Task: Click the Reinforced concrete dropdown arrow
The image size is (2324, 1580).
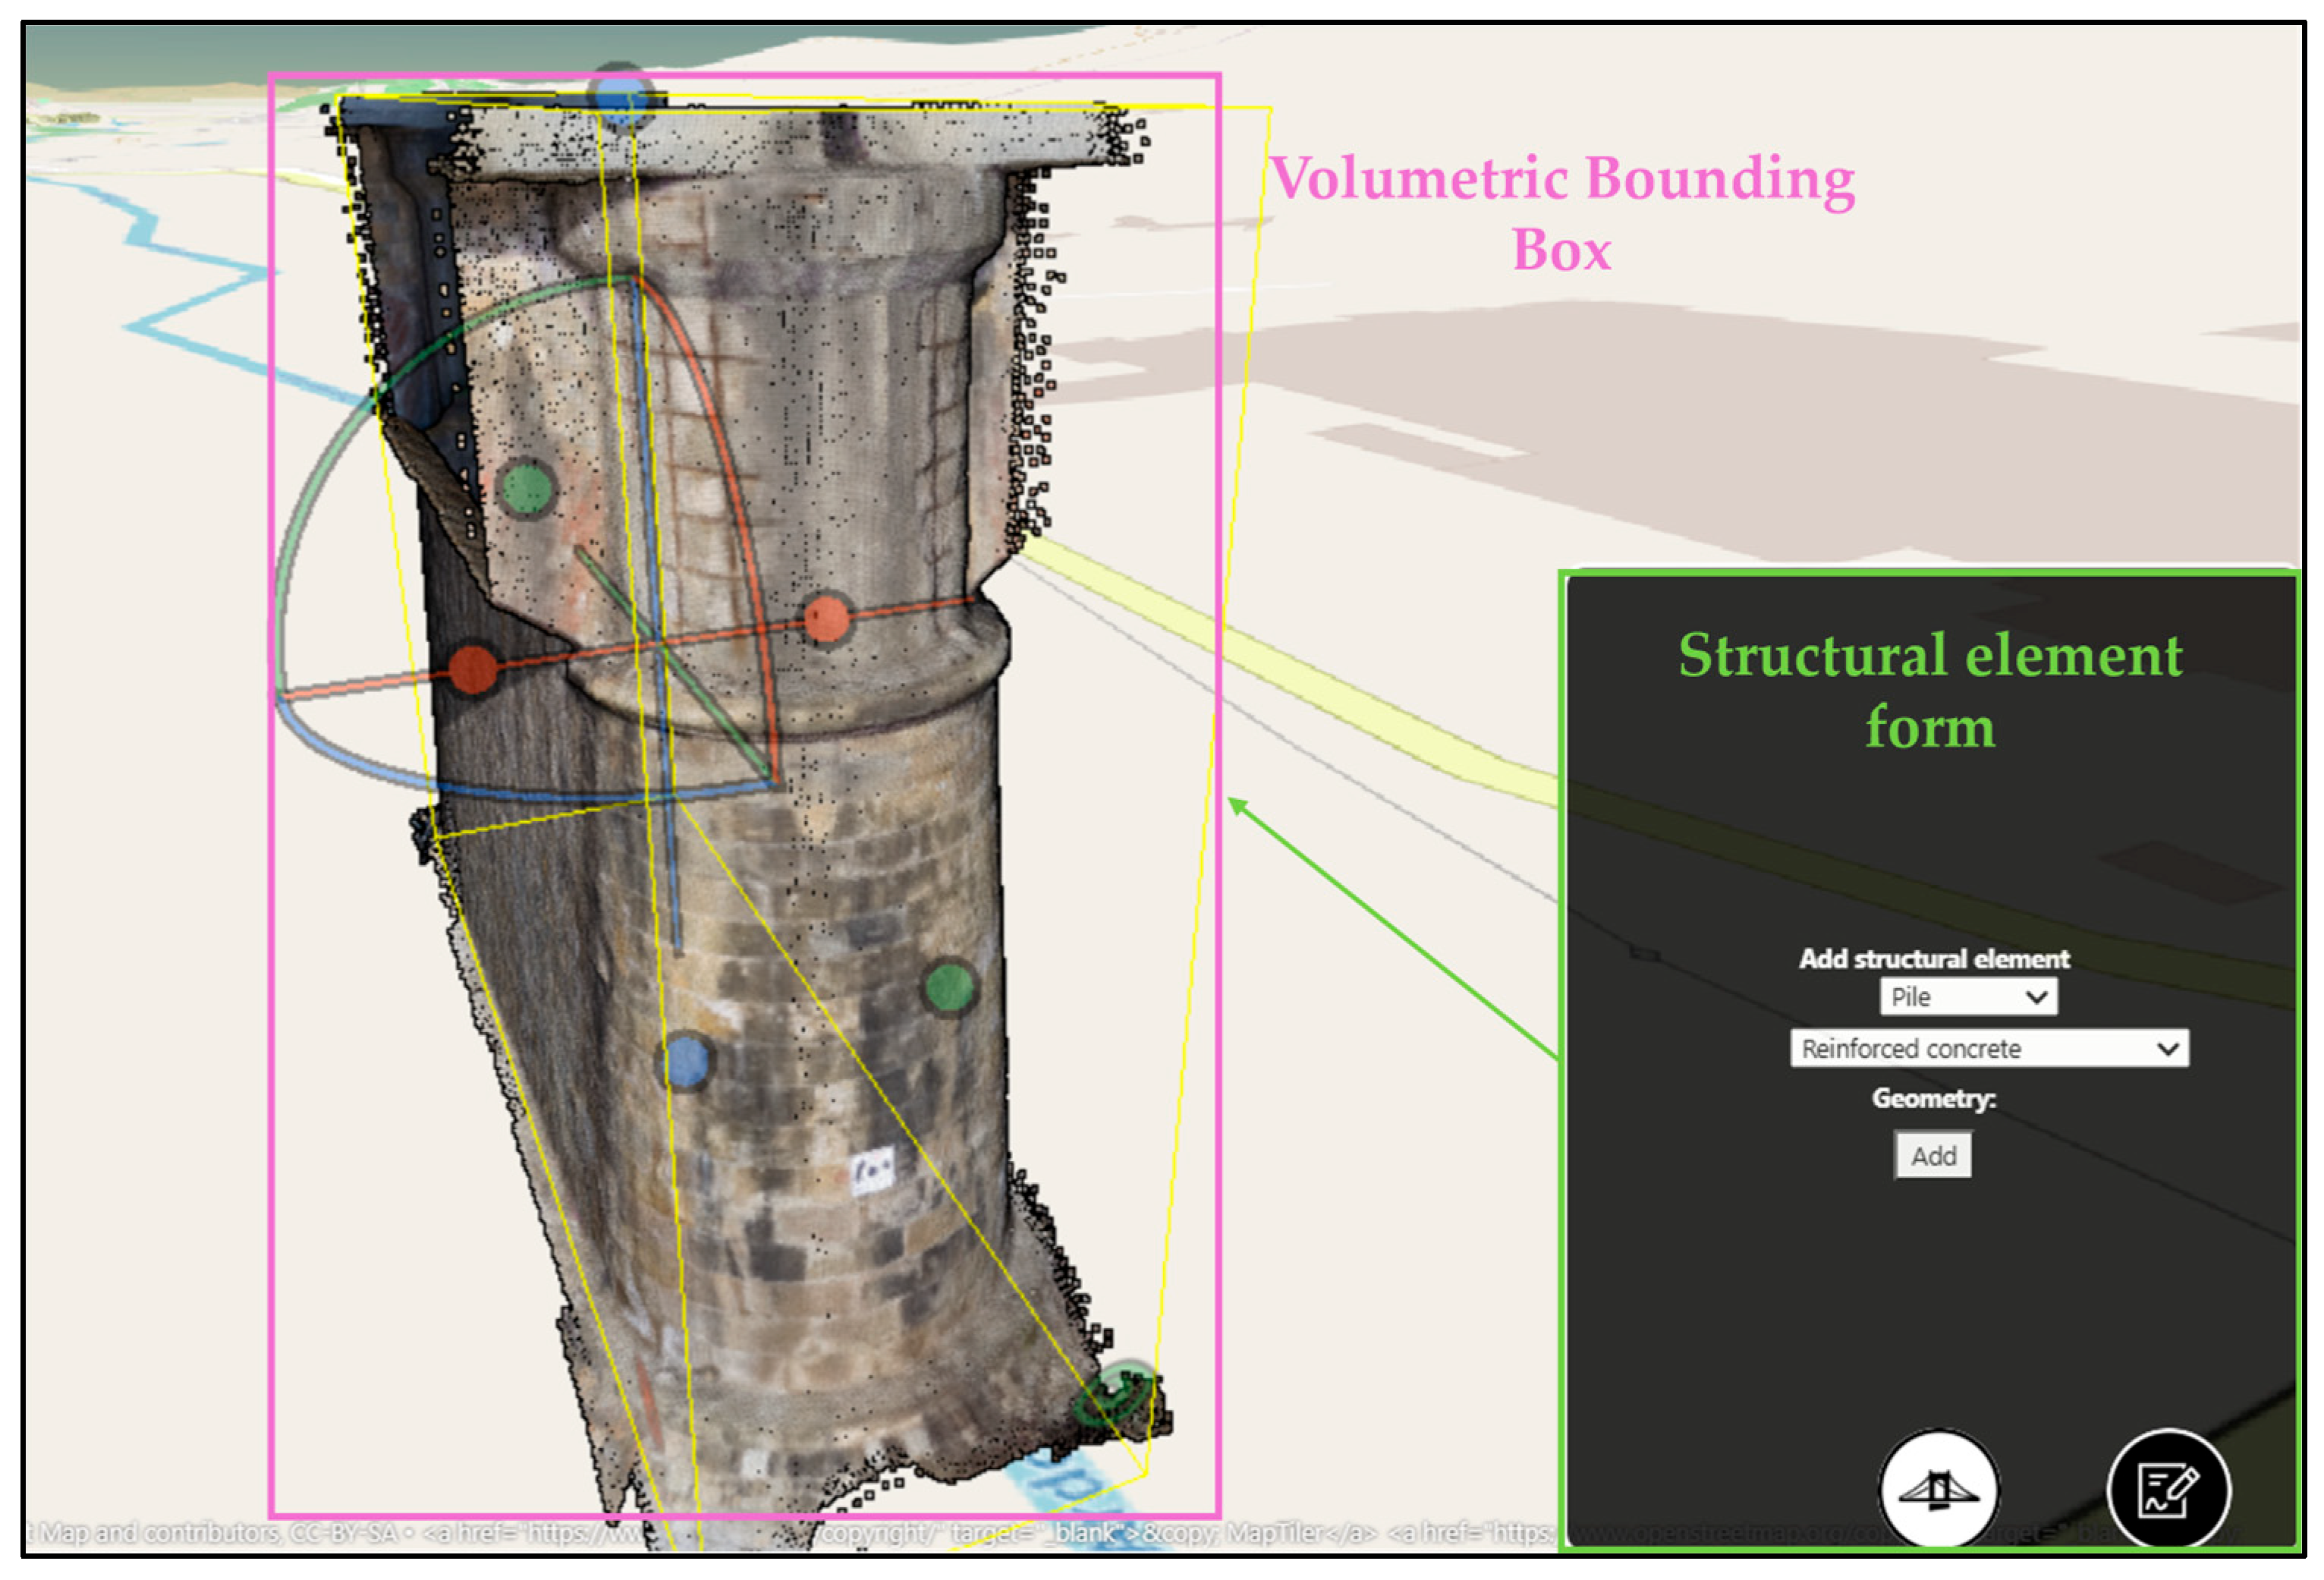Action: click(x=2167, y=1049)
